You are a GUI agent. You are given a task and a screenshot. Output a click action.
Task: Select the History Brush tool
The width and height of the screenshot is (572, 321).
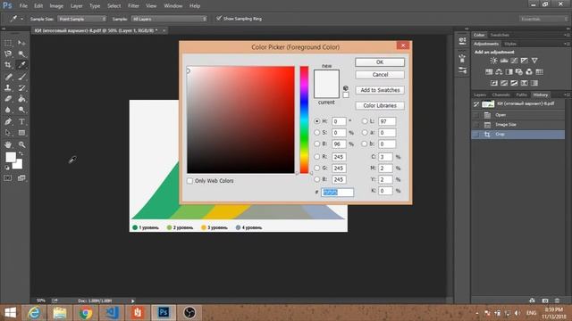click(x=21, y=87)
